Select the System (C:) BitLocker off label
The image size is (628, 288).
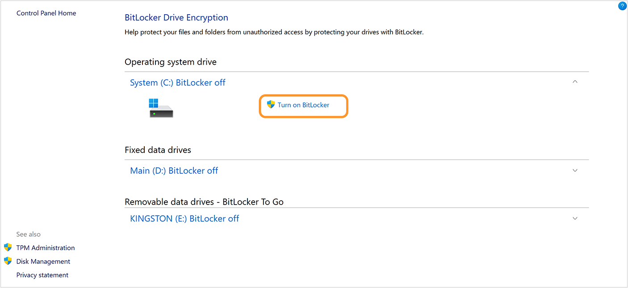point(177,82)
